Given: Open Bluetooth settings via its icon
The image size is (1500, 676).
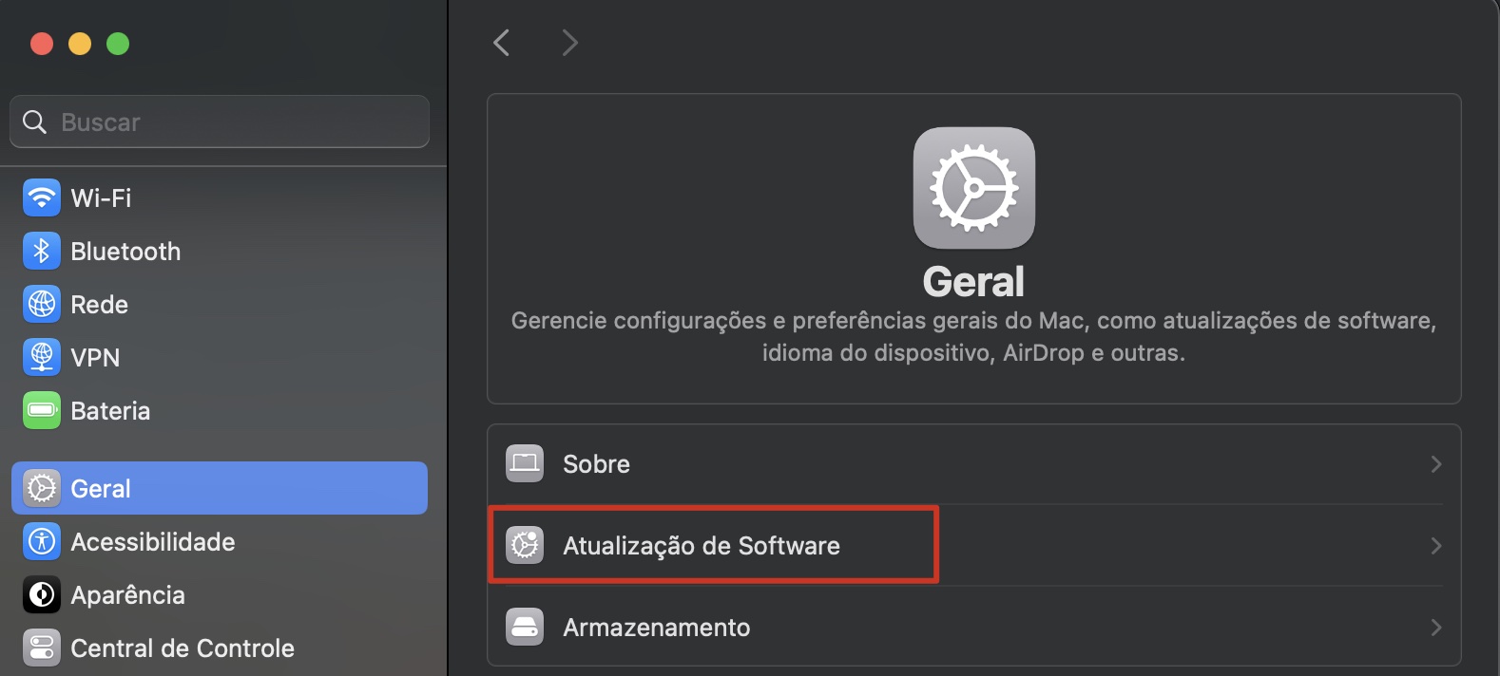Looking at the screenshot, I should pos(41,251).
